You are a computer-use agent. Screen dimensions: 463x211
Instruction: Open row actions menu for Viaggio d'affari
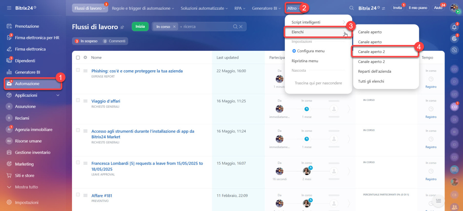[85, 101]
